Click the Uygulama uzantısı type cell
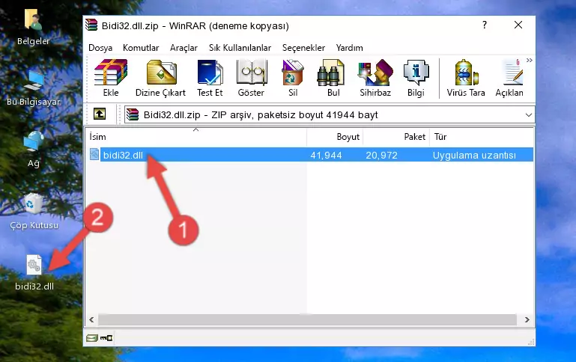The image size is (576, 362). 474,155
